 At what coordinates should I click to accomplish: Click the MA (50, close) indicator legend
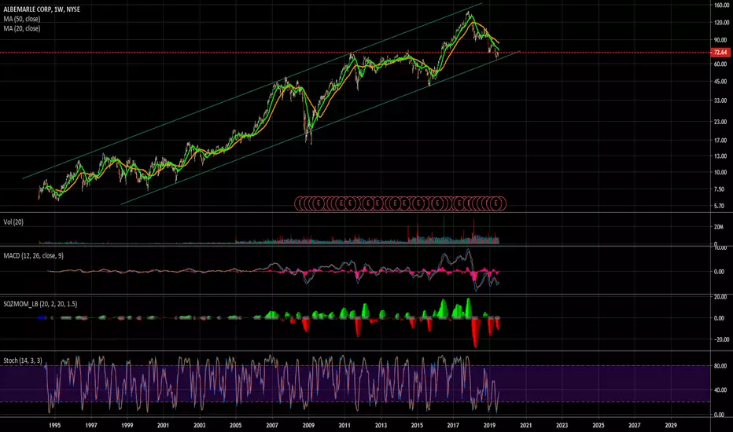click(22, 19)
